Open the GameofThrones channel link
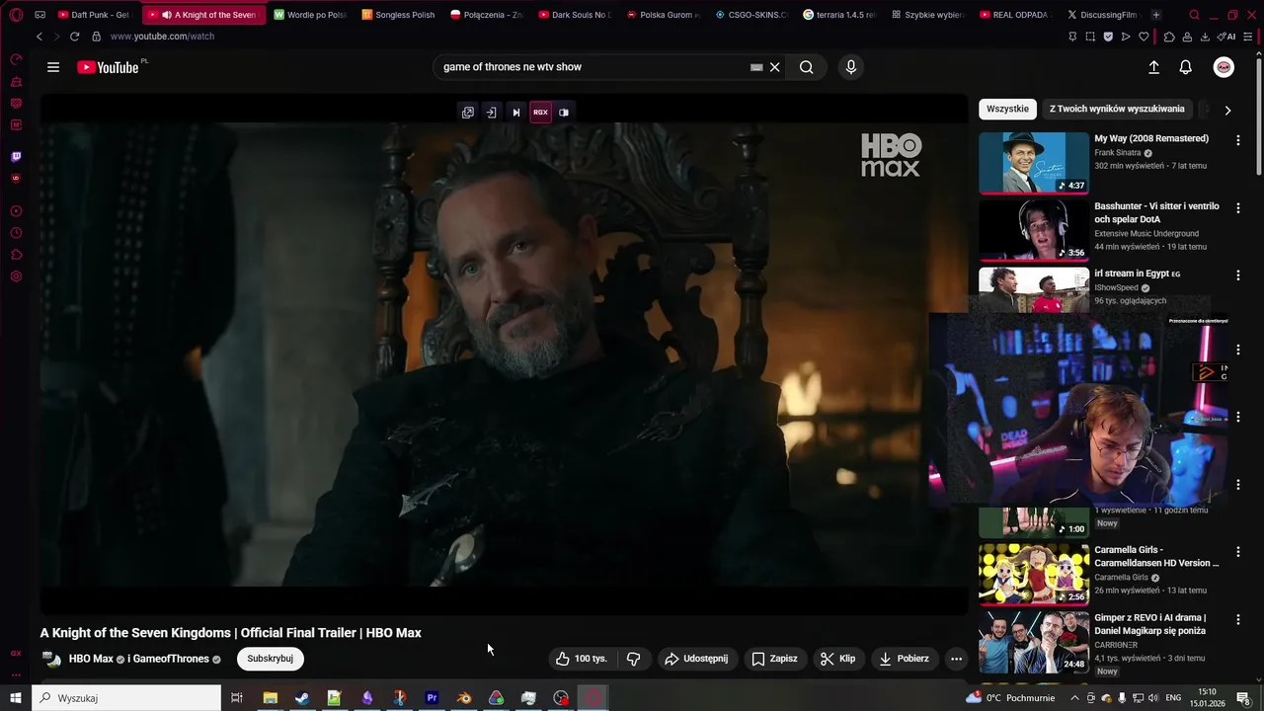The width and height of the screenshot is (1264, 711). [171, 659]
